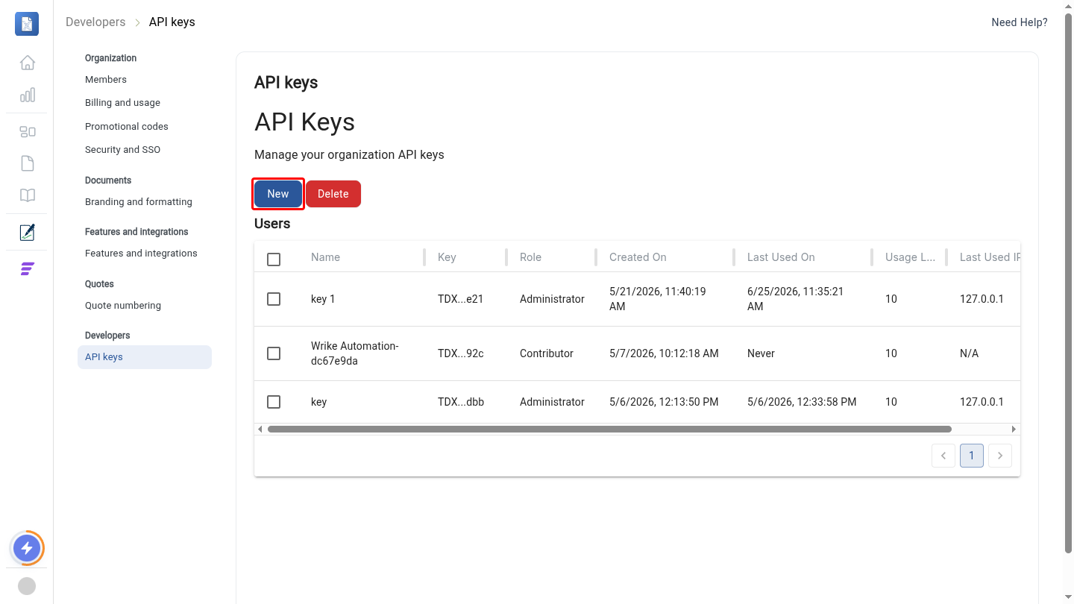Open the Need Help? link

(1020, 22)
